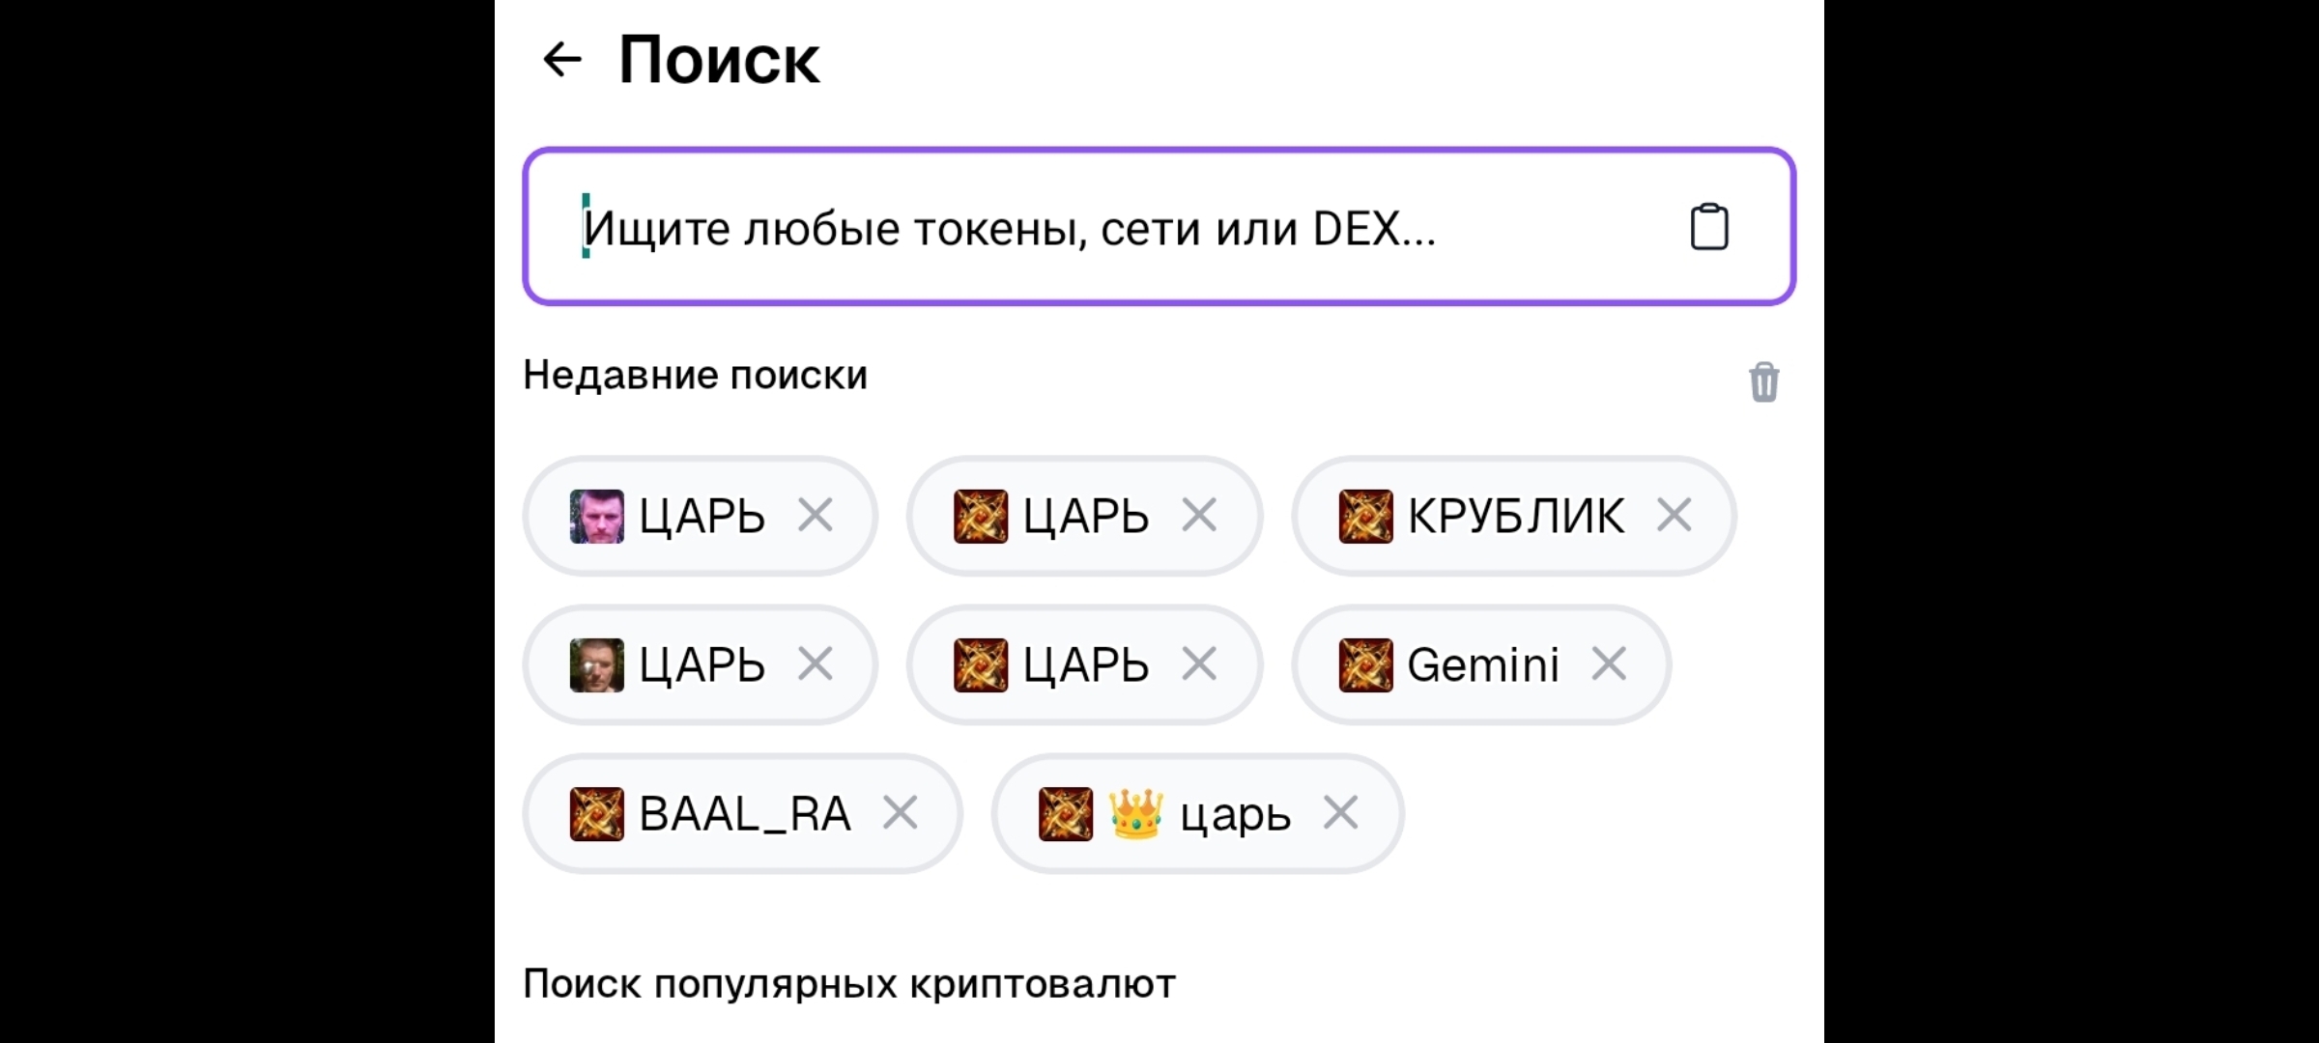Viewport: 2319px width, 1043px height.
Task: Remove the crown царь recent search
Action: point(1340,813)
